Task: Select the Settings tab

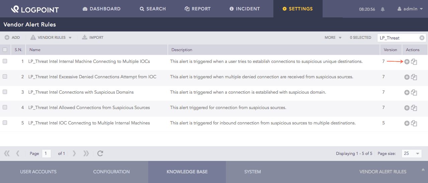Action: coord(297,9)
